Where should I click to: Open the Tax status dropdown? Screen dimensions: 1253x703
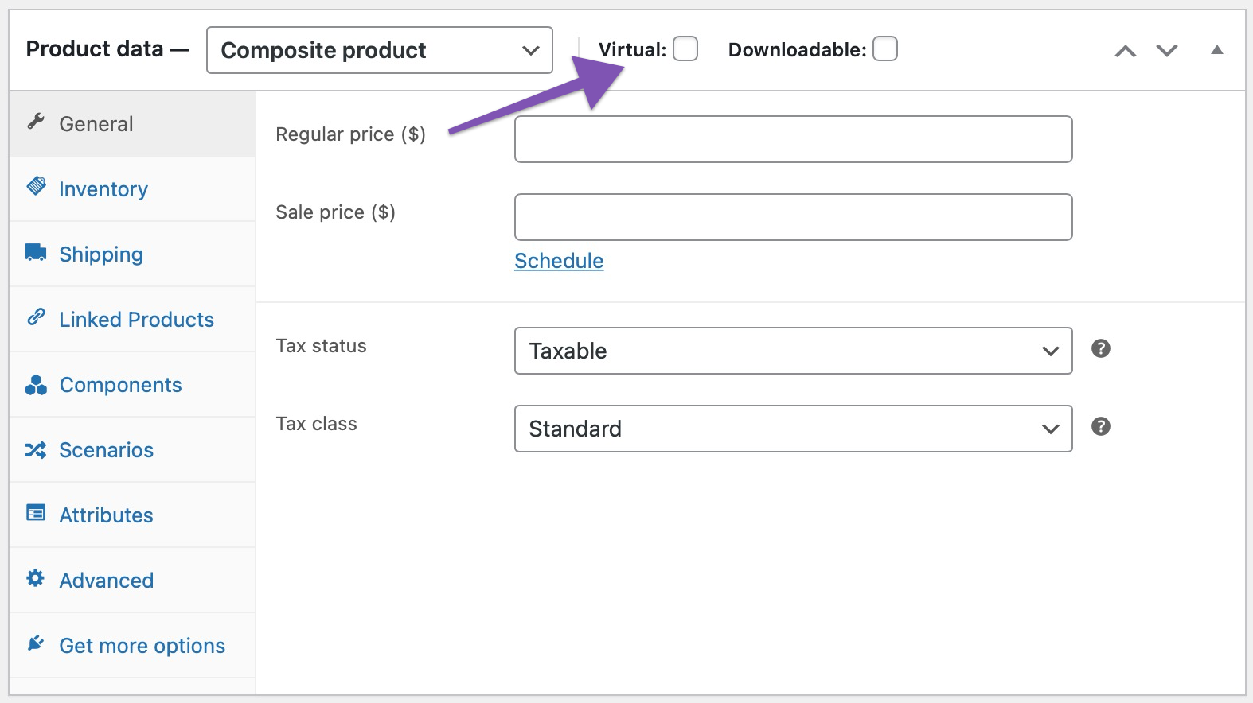tap(792, 350)
